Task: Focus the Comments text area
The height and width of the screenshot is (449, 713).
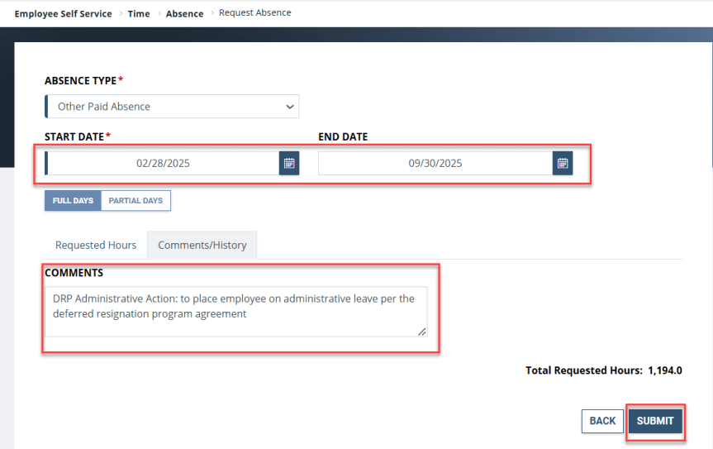Action: pos(235,312)
